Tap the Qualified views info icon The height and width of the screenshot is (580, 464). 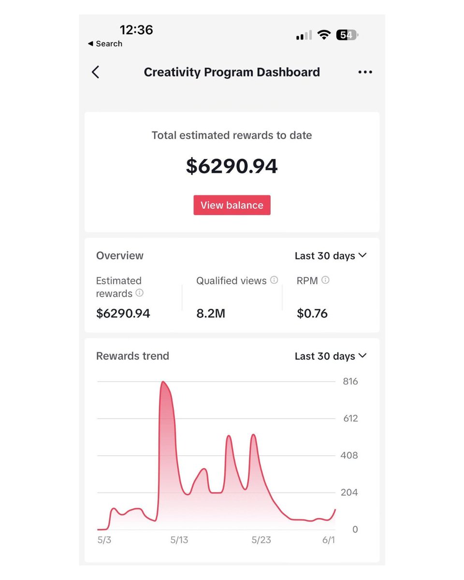click(274, 280)
